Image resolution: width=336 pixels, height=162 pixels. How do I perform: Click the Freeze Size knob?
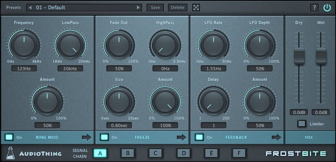[119, 102]
